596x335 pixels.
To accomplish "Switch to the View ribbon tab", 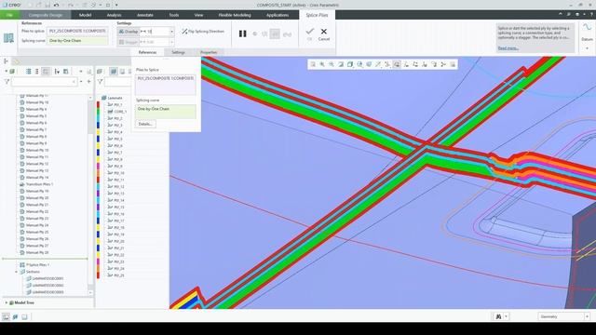I will [x=198, y=15].
